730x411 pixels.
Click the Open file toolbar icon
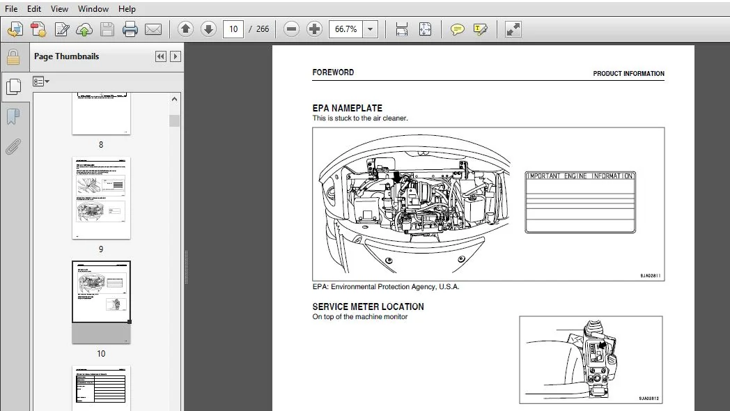pyautogui.click(x=15, y=29)
